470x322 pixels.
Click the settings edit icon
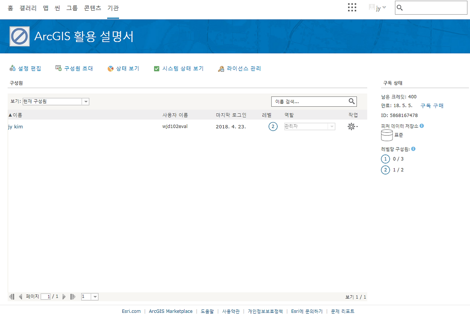pyautogui.click(x=12, y=69)
